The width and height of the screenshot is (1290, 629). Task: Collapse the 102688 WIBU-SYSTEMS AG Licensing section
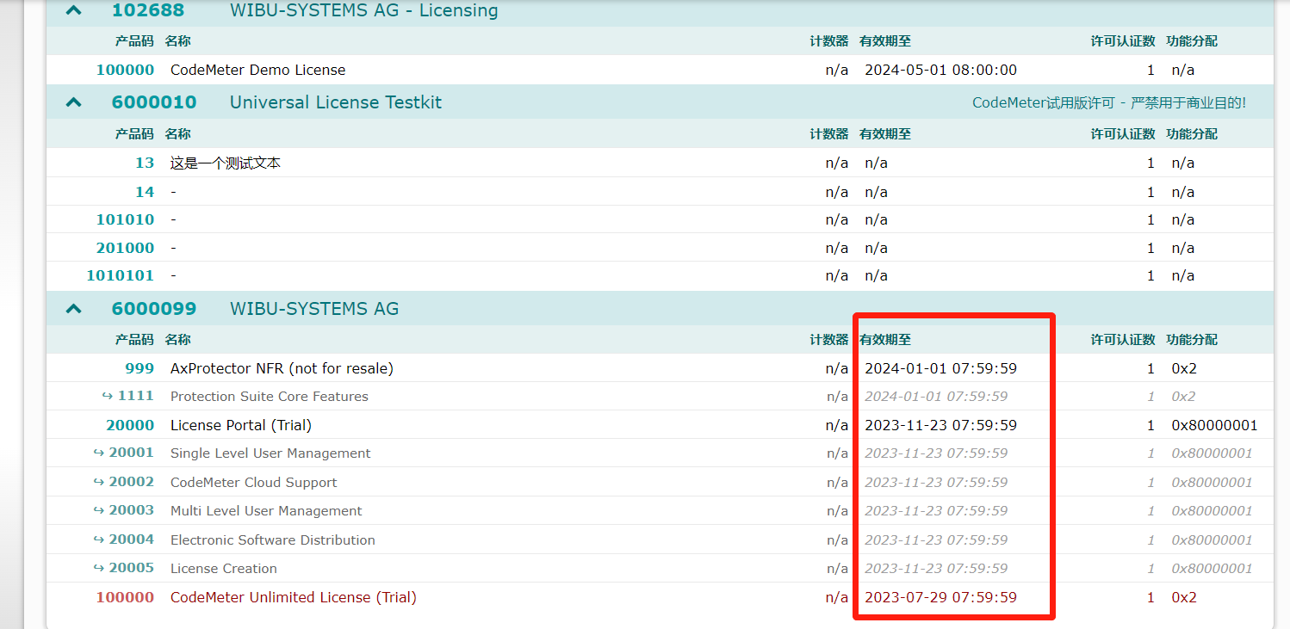click(74, 11)
